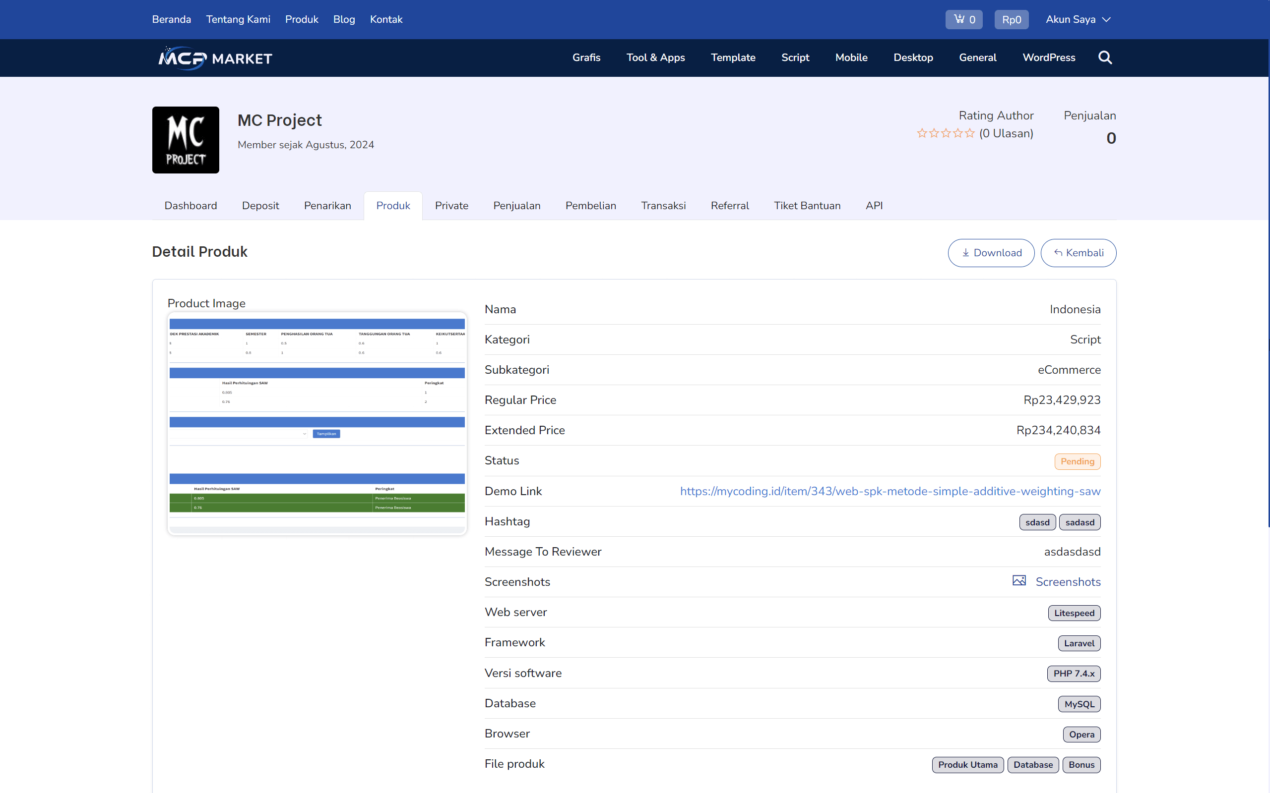This screenshot has width=1270, height=793.
Task: Select the sdasd hashtag badge
Action: tap(1037, 522)
